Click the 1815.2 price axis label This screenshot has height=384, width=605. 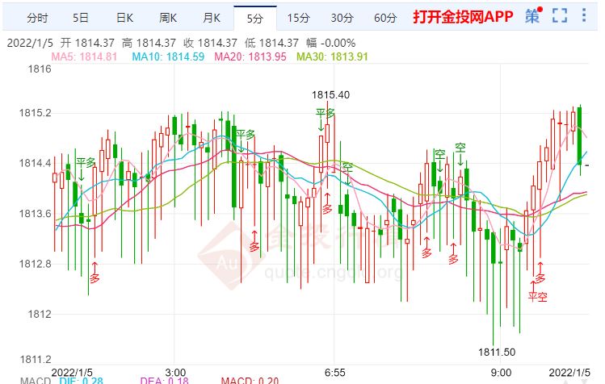click(35, 113)
